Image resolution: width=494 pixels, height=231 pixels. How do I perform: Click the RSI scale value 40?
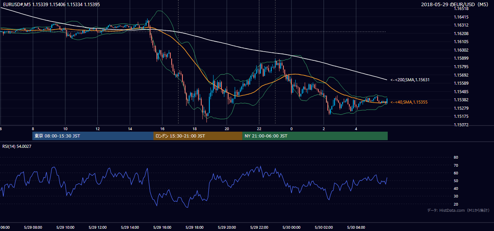pyautogui.click(x=456, y=188)
